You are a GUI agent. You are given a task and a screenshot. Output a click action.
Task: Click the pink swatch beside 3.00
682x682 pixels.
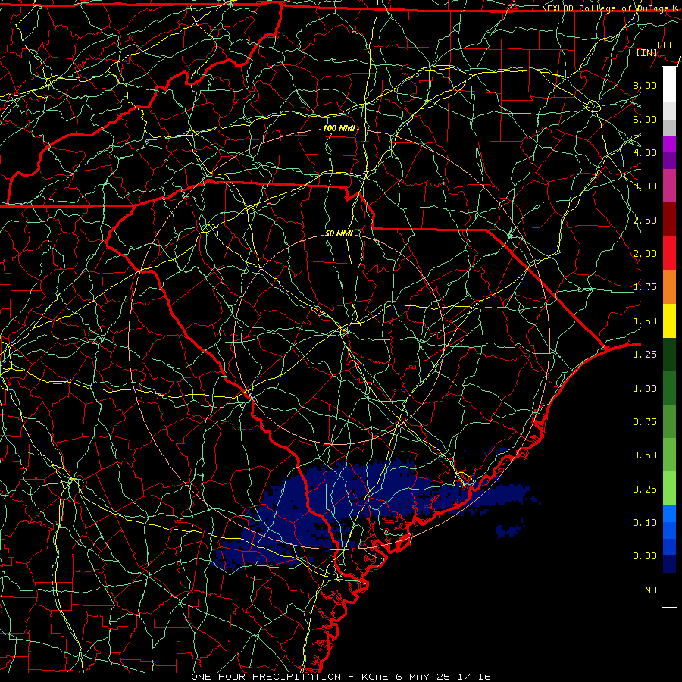(x=669, y=186)
